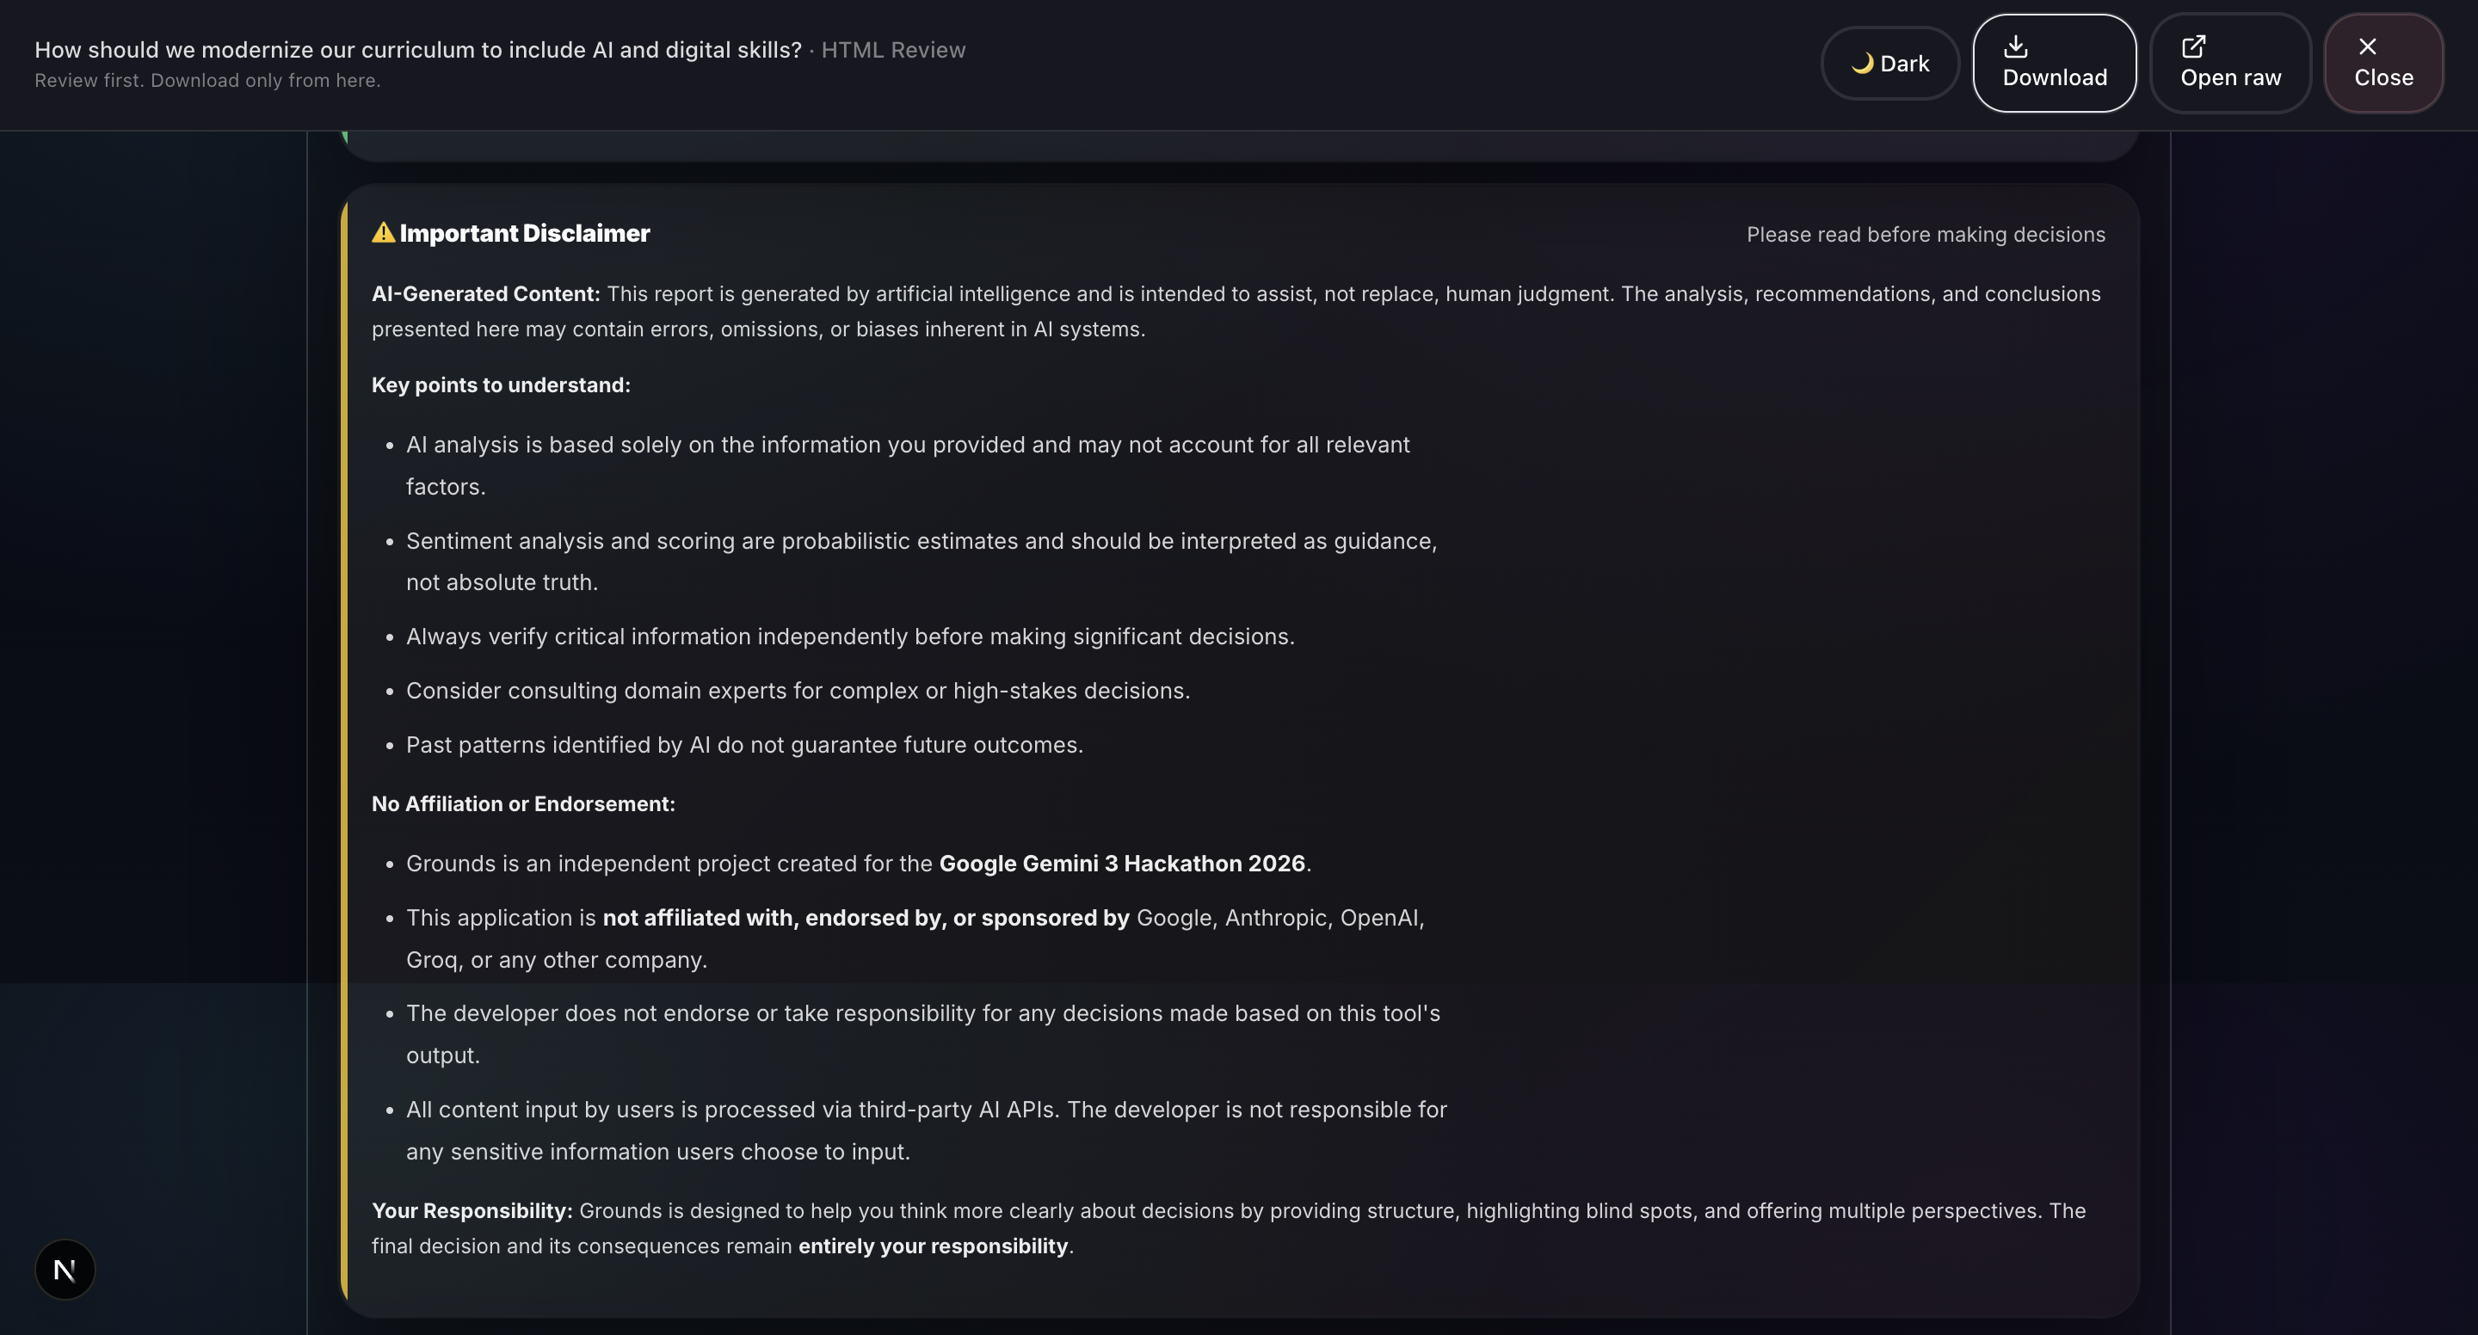The image size is (2478, 1335).
Task: Toggle the Dark theme button
Action: click(1889, 64)
